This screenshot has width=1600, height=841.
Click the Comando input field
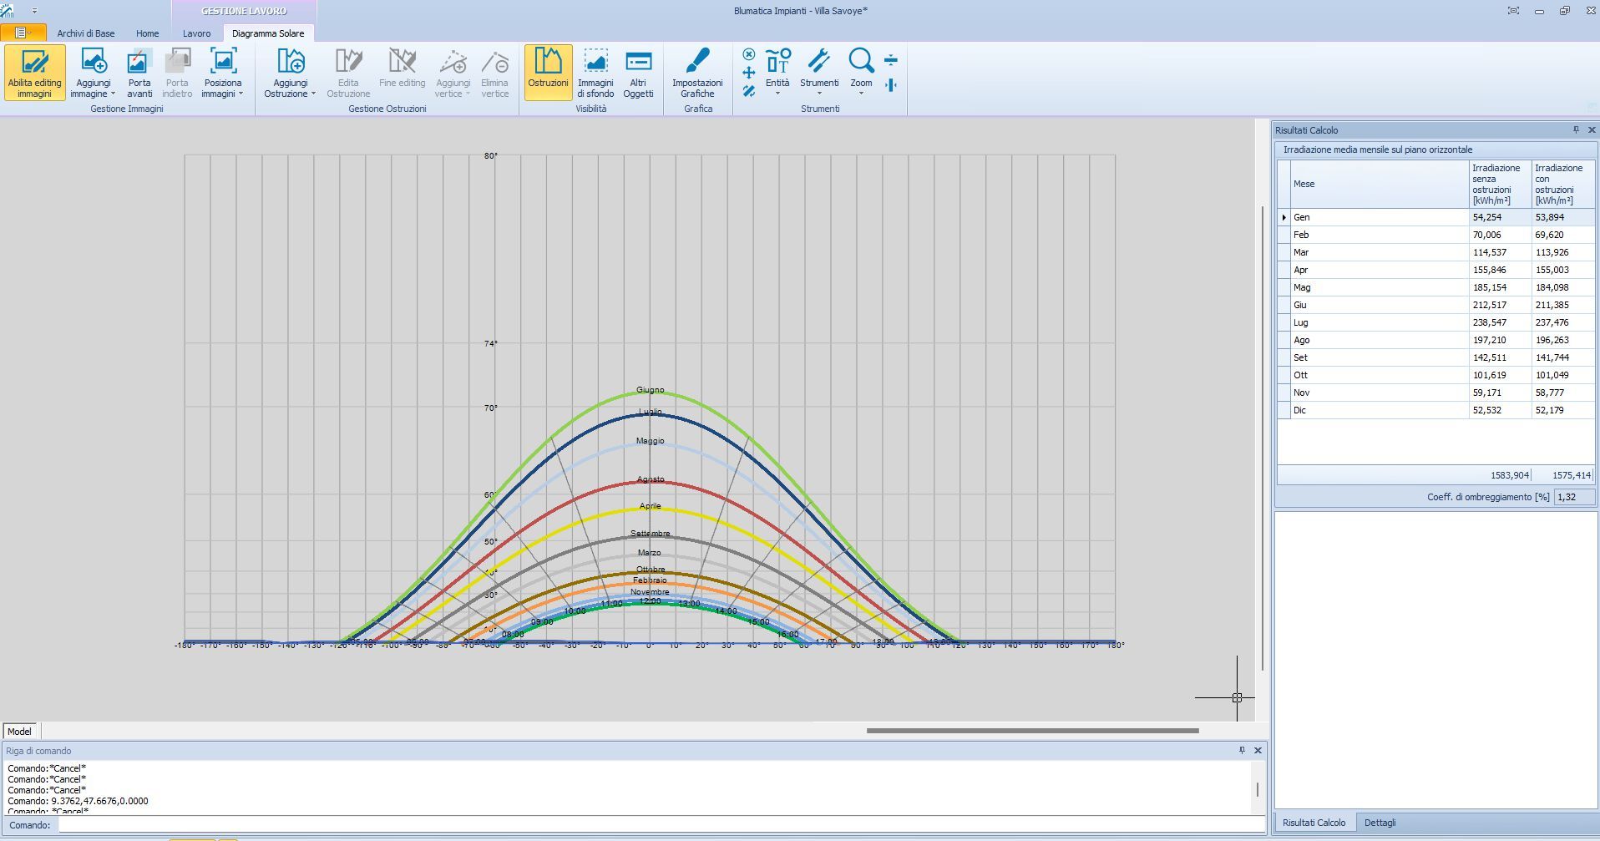pos(660,825)
